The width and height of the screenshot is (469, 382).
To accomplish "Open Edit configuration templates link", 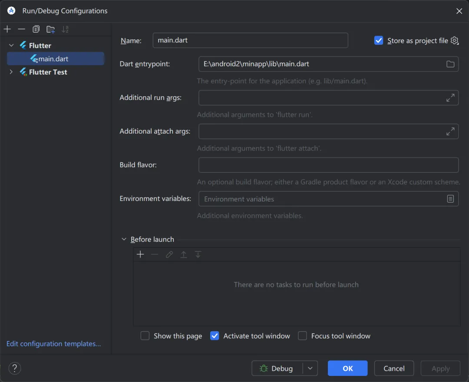I will [x=53, y=344].
